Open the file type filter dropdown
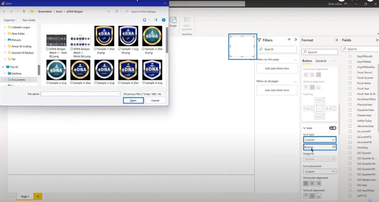 point(144,94)
